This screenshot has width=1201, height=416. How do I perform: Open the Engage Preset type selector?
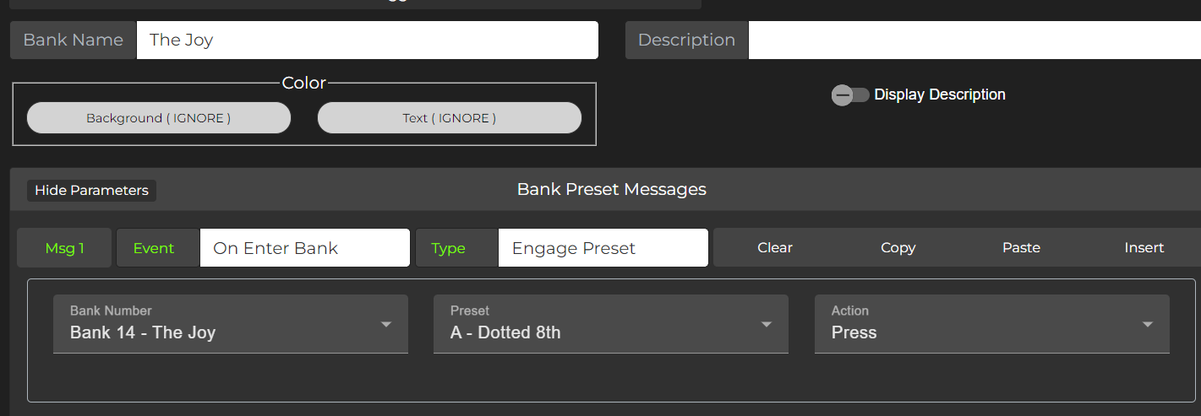(603, 248)
